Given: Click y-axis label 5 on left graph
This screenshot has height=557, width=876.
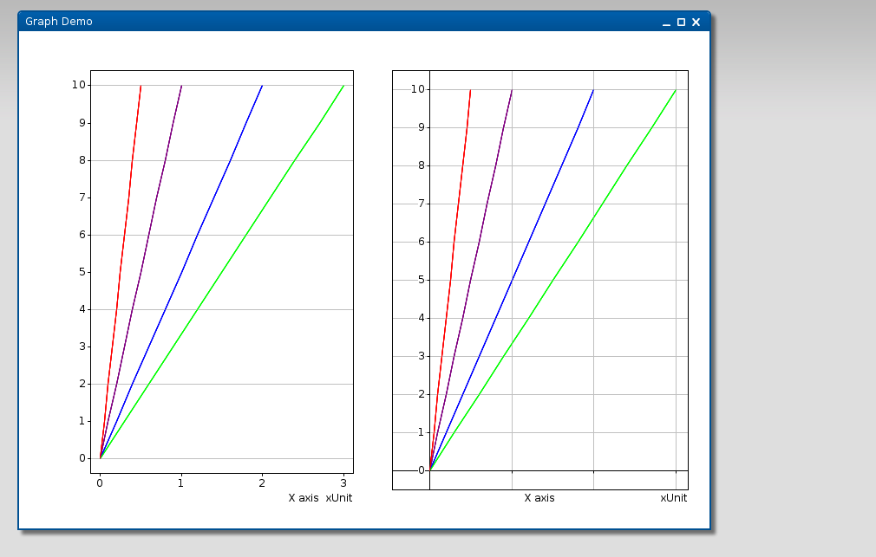Looking at the screenshot, I should click(82, 272).
